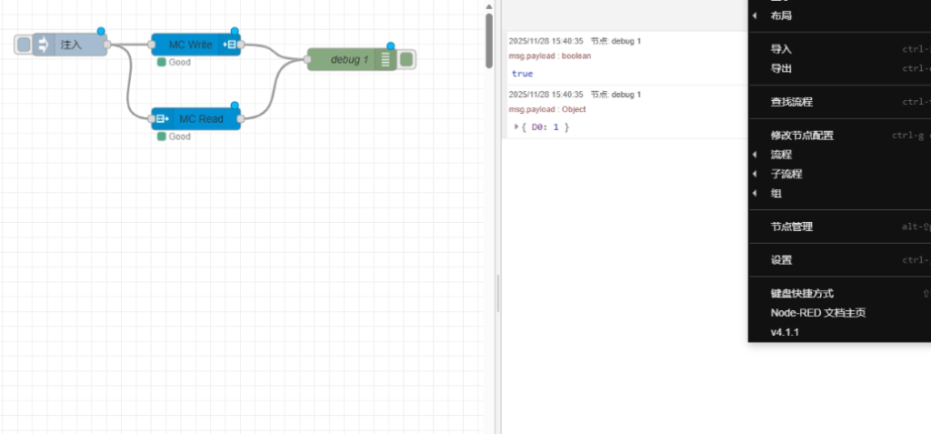
Task: Click the MC Read Good status indicator
Action: pyautogui.click(x=162, y=136)
